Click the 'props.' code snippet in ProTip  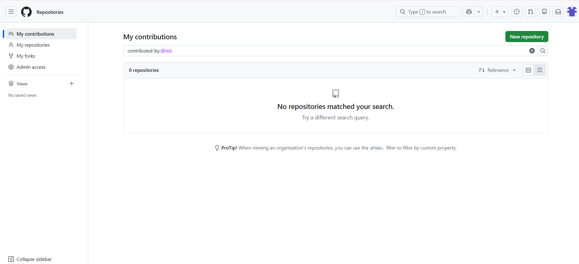pyautogui.click(x=377, y=148)
